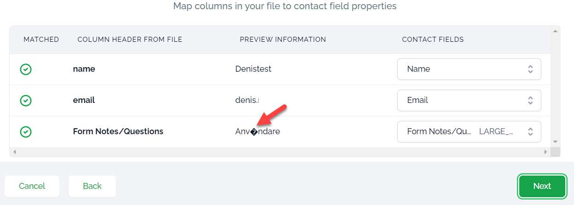Click the green matched checkmark for name row
Viewport: 574px width, 205px height.
click(26, 69)
